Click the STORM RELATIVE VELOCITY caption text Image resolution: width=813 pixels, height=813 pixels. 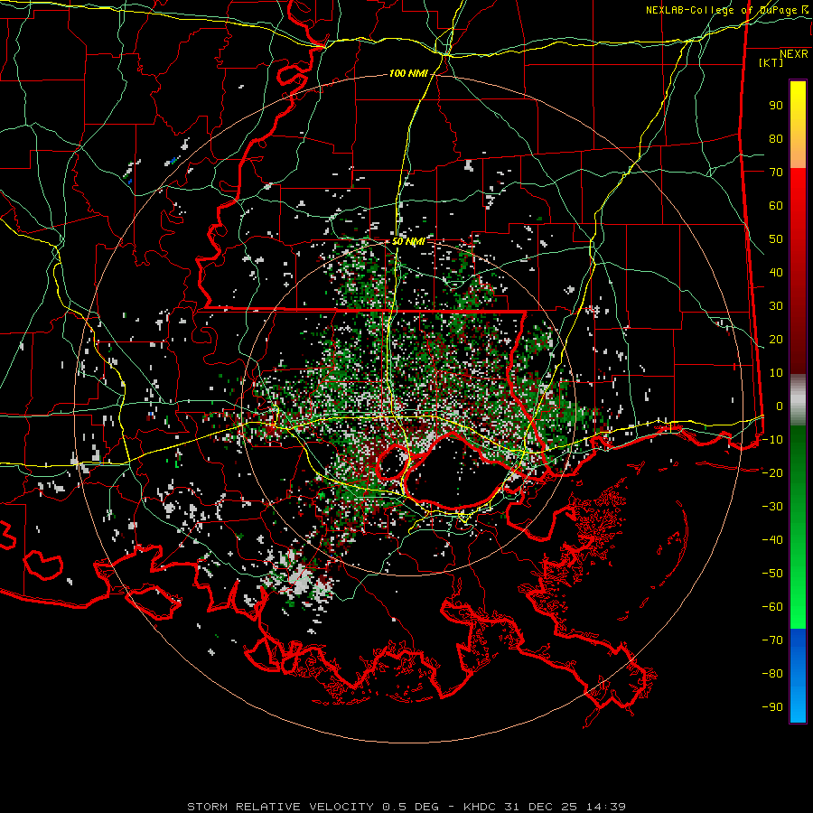(x=281, y=807)
